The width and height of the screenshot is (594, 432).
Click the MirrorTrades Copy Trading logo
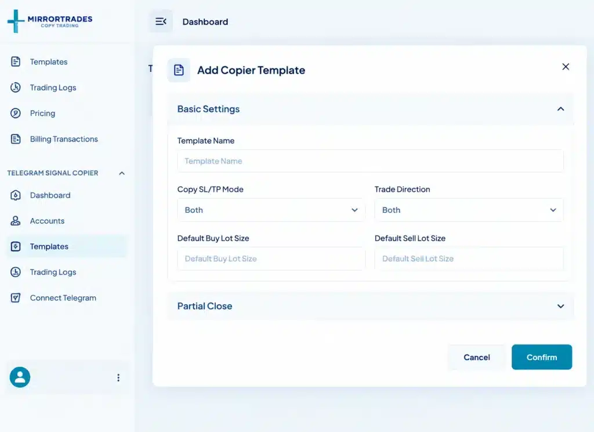click(x=50, y=21)
